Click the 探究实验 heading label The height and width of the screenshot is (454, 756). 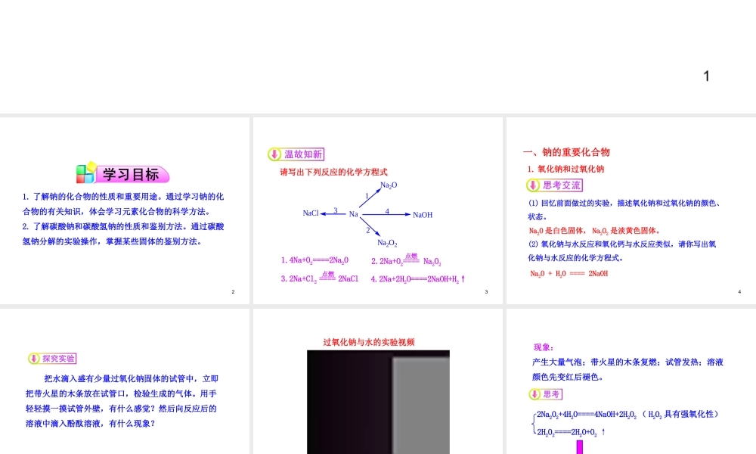(58, 359)
